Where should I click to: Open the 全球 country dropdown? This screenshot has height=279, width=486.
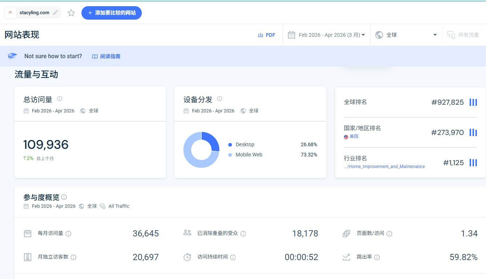click(x=406, y=35)
